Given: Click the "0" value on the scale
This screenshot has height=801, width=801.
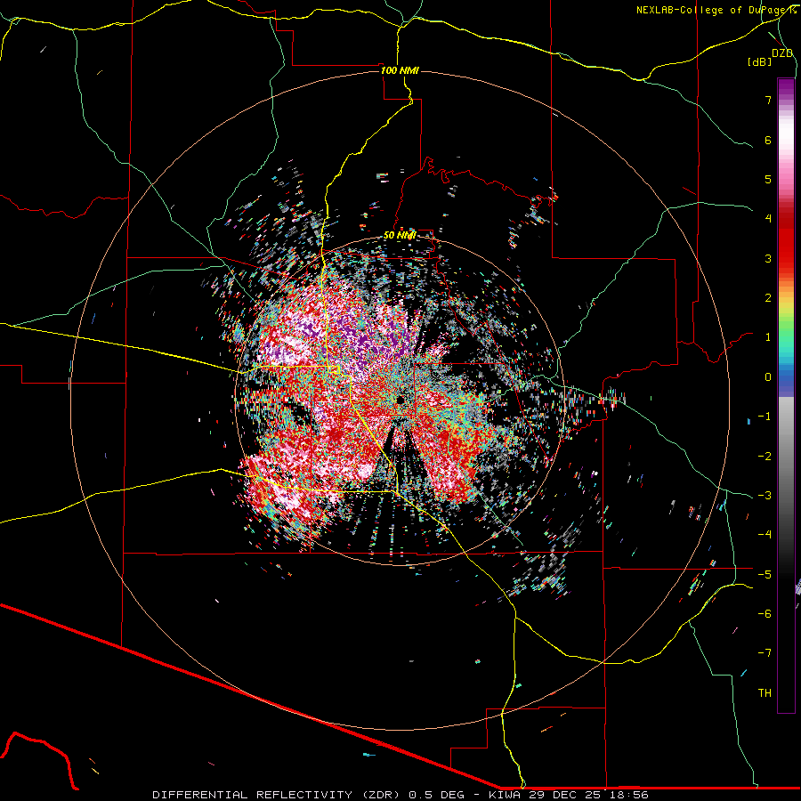Looking at the screenshot, I should tap(768, 377).
